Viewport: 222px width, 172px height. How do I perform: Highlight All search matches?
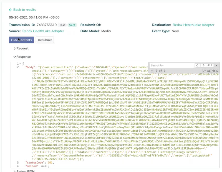point(210,65)
